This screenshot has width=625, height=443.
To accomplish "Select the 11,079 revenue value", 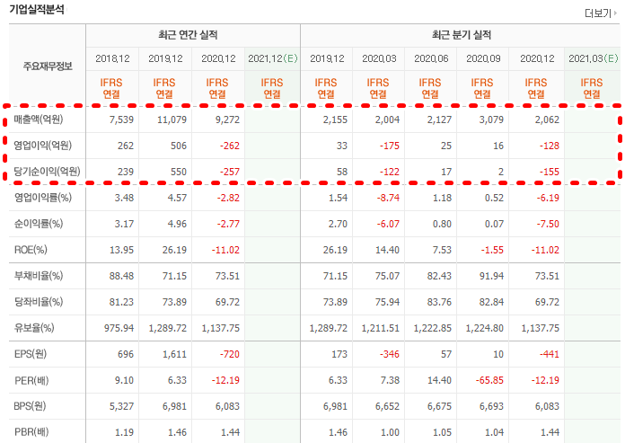I will coord(172,120).
